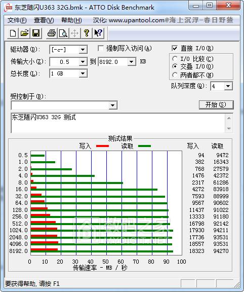The width and height of the screenshot is (244, 292).
Task: Select the 交叠 I/O radio button
Action: (x=175, y=66)
